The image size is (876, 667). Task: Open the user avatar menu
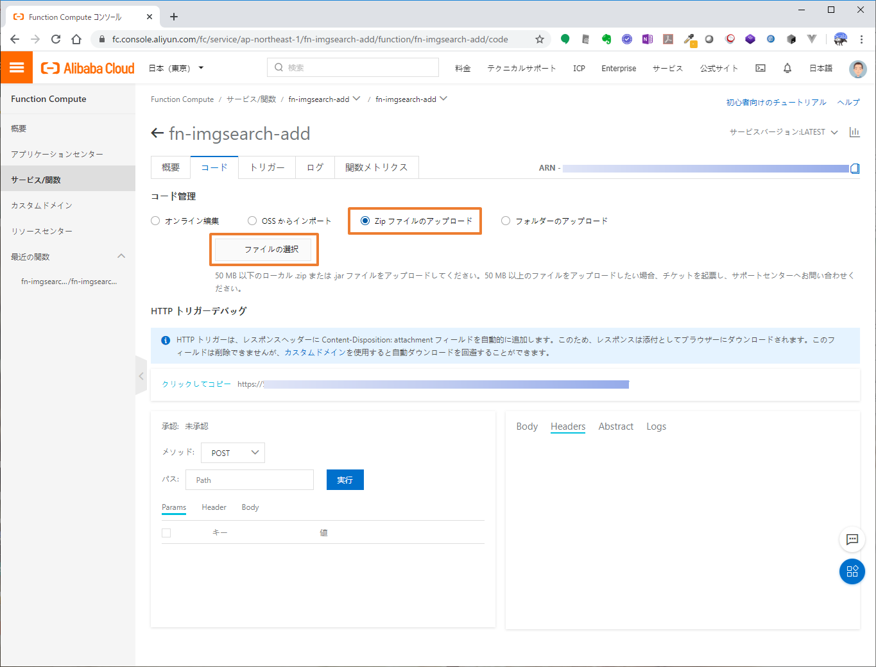858,69
